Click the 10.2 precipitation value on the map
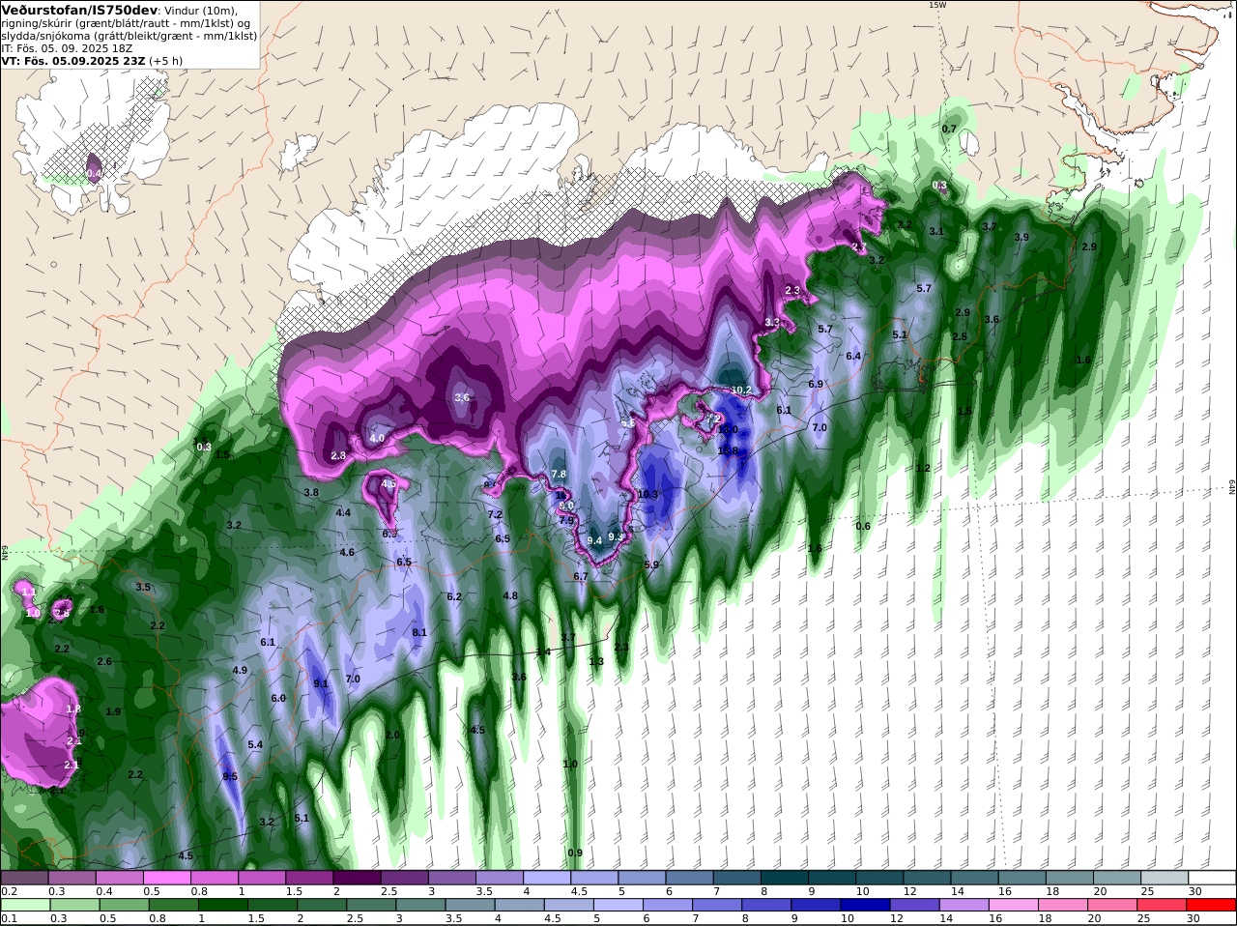This screenshot has height=926, width=1237. (741, 391)
